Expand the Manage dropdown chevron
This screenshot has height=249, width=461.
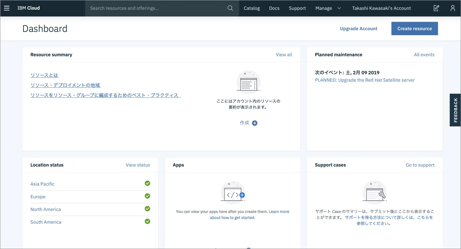(339, 8)
